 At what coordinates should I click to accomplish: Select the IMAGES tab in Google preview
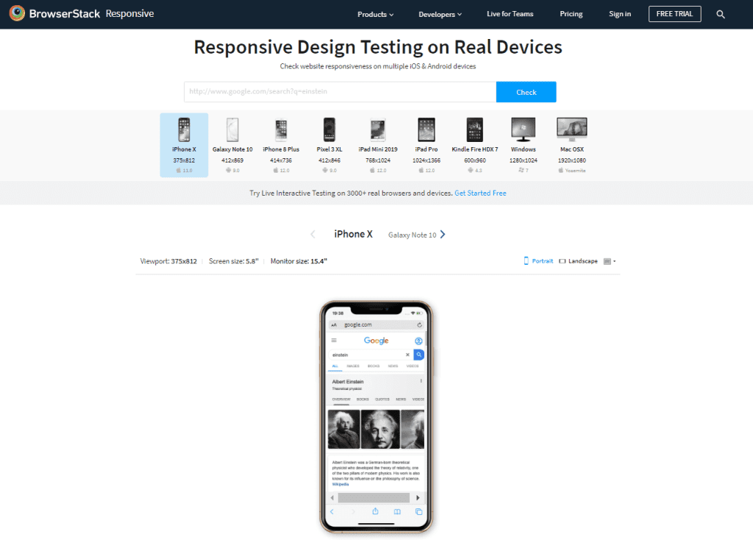click(x=353, y=366)
